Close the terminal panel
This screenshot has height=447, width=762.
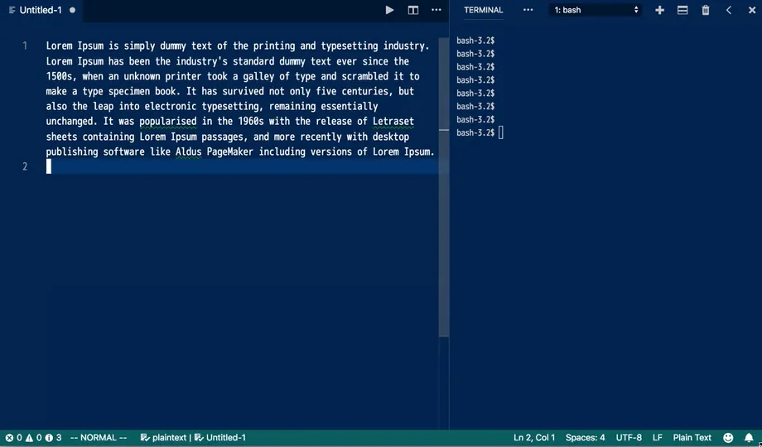coord(752,10)
